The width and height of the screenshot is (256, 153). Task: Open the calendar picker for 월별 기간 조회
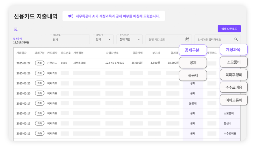187,39
